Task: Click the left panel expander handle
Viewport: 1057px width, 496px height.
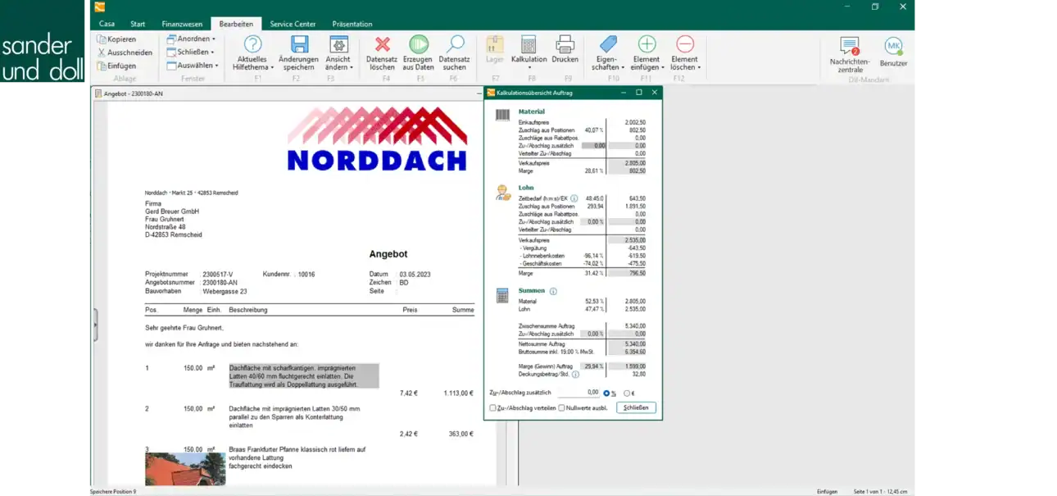Action: (x=95, y=325)
